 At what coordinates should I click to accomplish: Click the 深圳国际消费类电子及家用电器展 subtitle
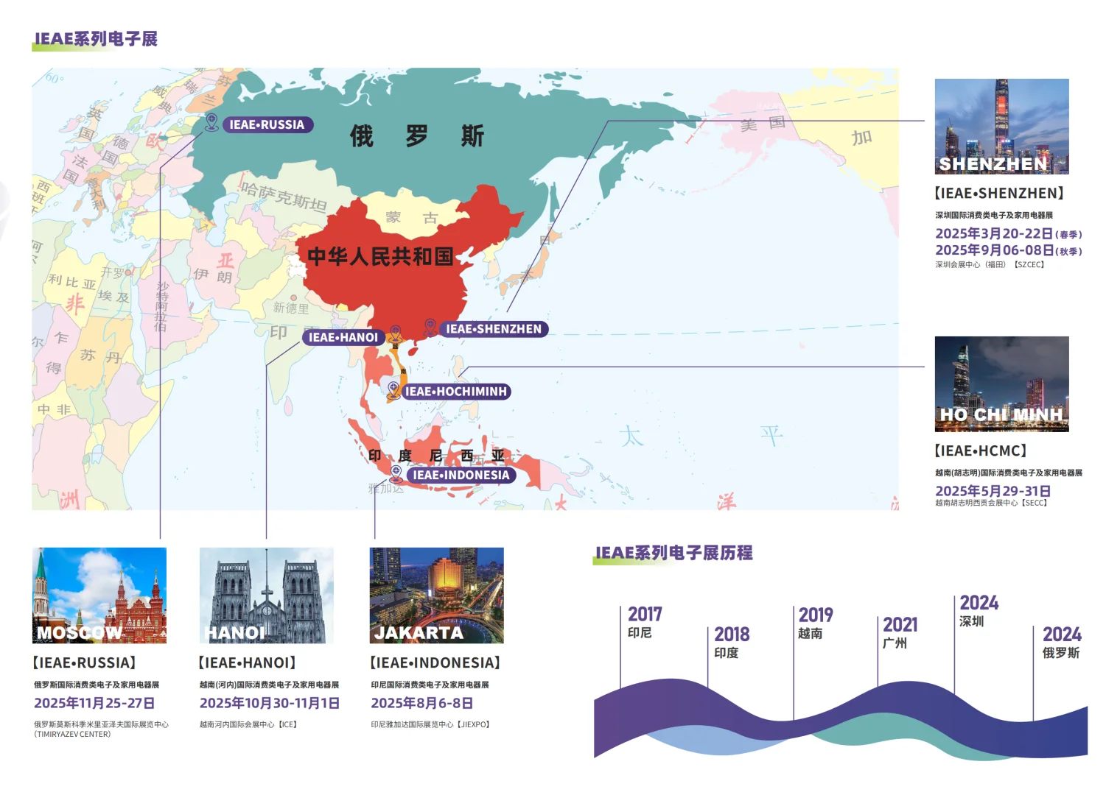tap(994, 216)
